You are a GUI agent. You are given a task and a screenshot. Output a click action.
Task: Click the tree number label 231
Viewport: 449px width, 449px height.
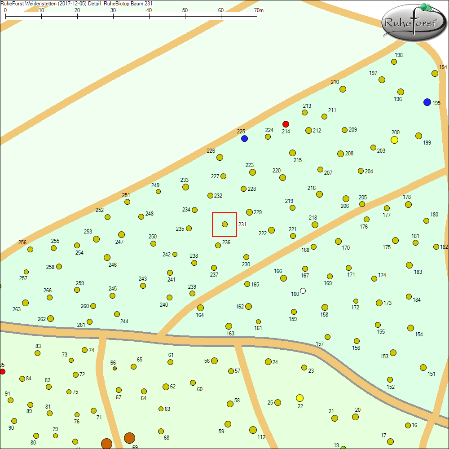(x=242, y=224)
